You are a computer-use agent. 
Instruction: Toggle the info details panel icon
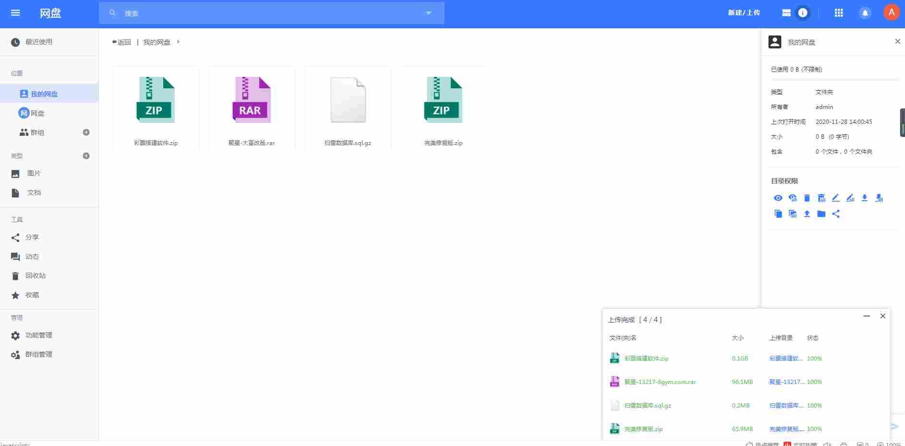coord(803,13)
